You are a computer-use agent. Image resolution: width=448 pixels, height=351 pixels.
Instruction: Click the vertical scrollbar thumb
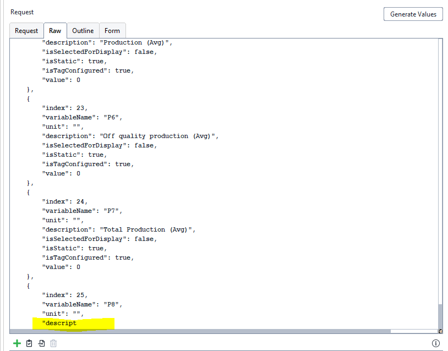[440, 315]
